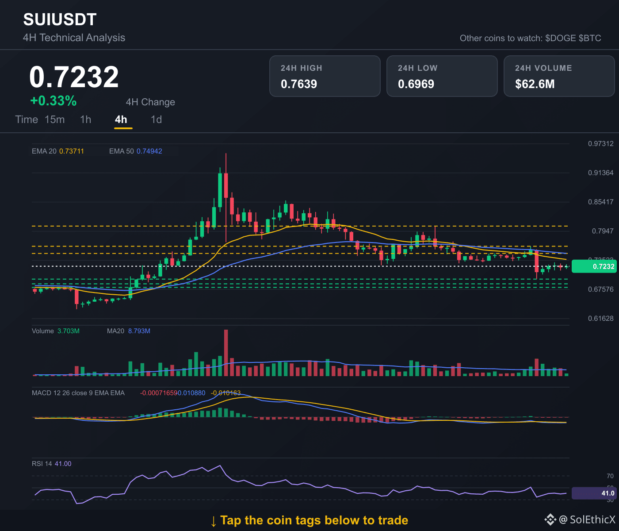
Task: Click the SUIUSDT pair title
Action: tap(60, 19)
